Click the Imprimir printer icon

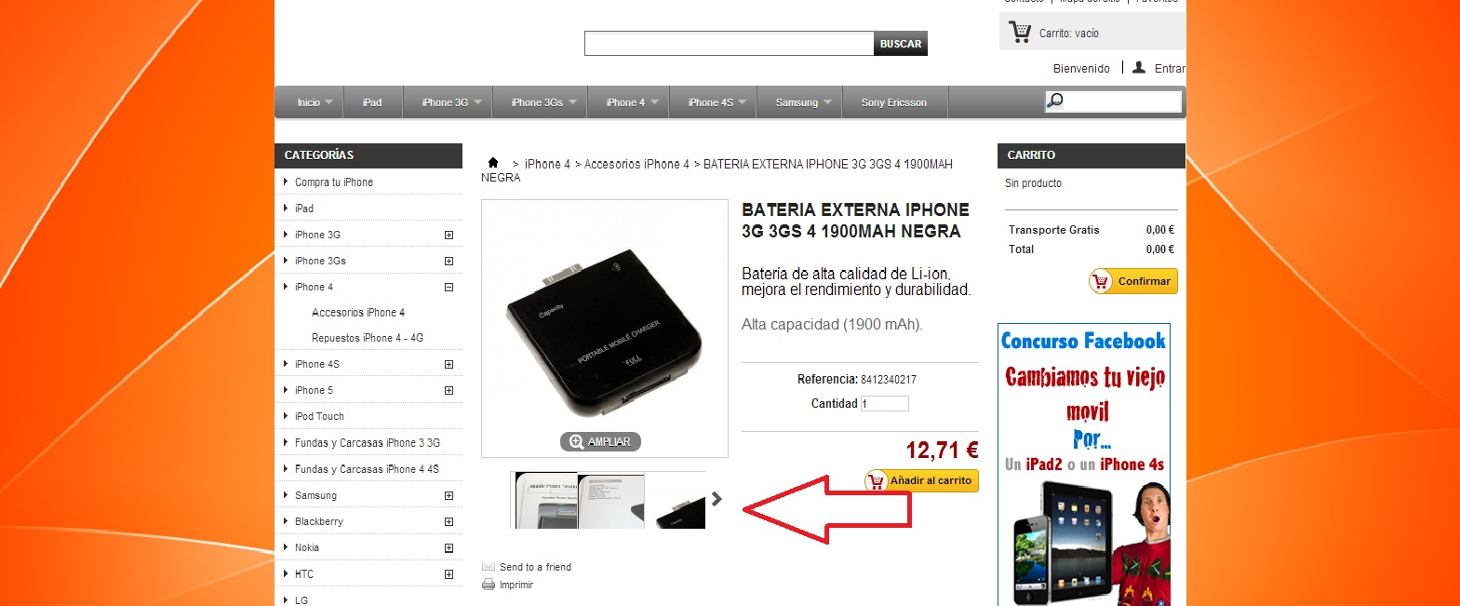tap(489, 585)
